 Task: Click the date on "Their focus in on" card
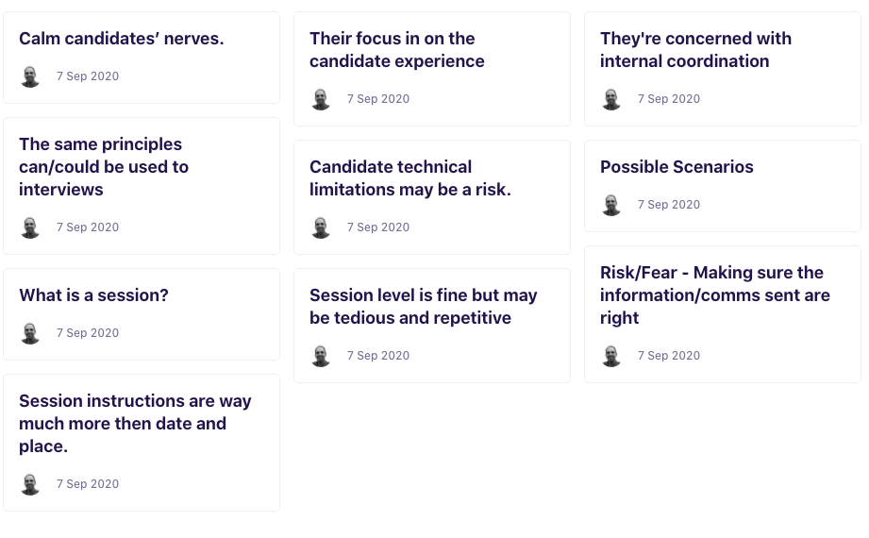pos(378,99)
